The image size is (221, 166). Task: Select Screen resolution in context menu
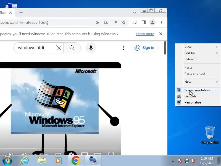tap(198, 90)
